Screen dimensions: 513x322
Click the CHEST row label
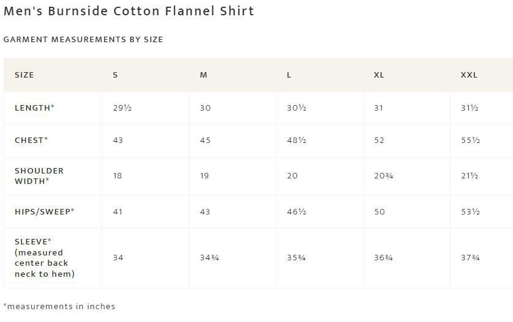[31, 140]
